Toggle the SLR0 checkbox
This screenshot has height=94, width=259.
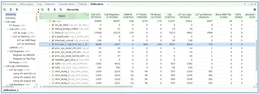[53, 64]
